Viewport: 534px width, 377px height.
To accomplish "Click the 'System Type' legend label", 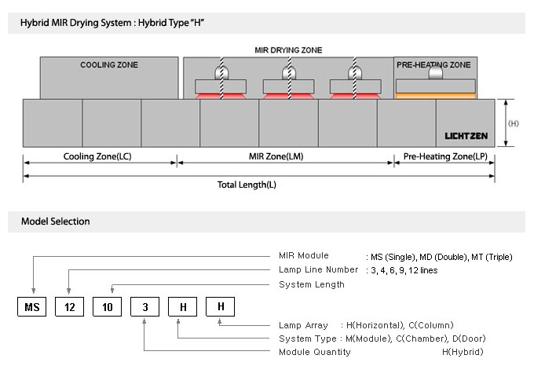I will click(308, 339).
